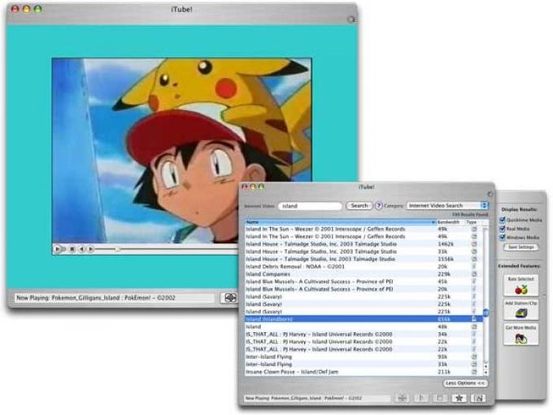Sort results by the Bandwidth column header
The image size is (553, 415).
450,222
